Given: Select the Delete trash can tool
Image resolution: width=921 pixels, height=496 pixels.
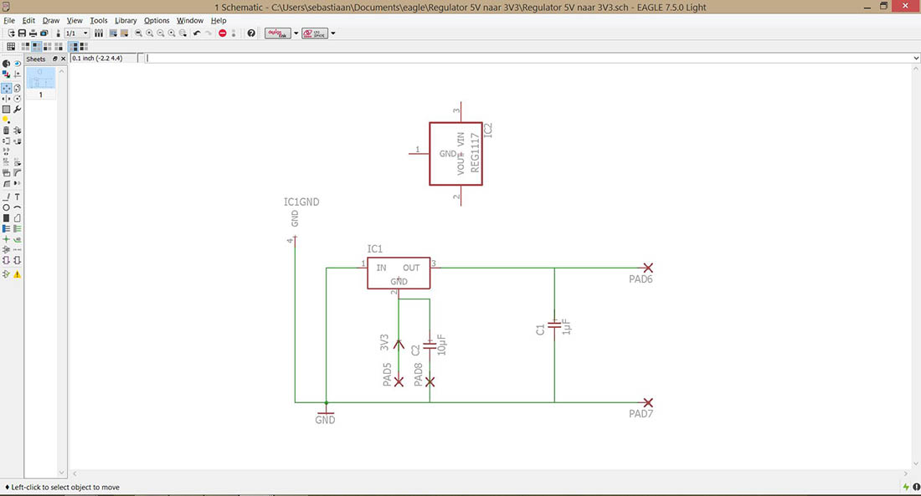Looking at the screenshot, I should tap(6, 130).
